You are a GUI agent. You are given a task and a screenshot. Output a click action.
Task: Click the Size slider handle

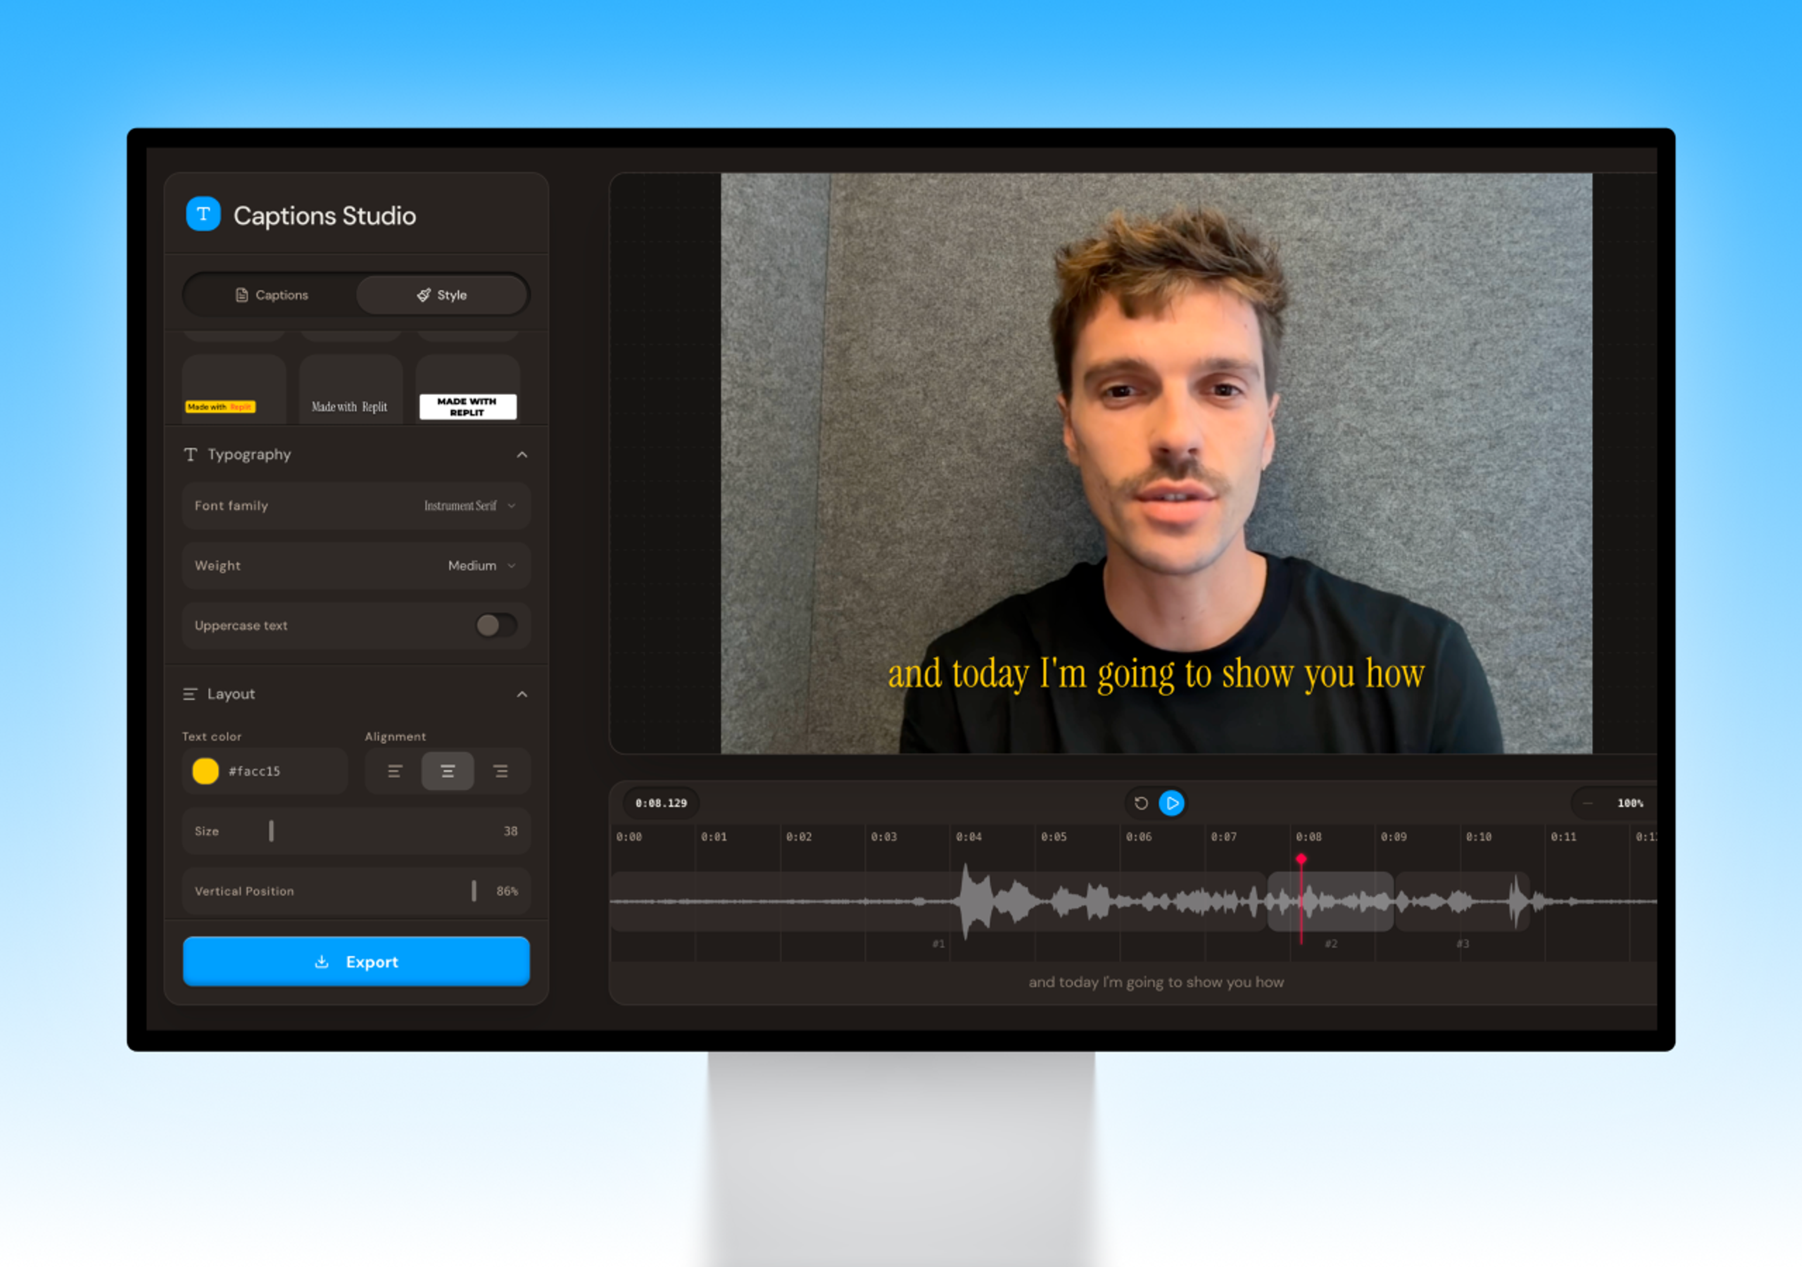pos(272,832)
